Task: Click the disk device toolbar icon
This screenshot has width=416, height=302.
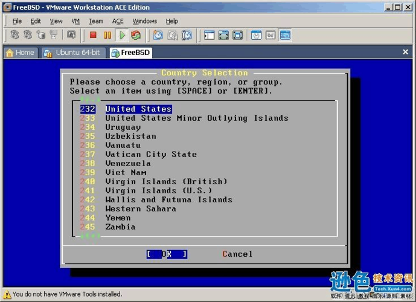Action: coord(41,35)
